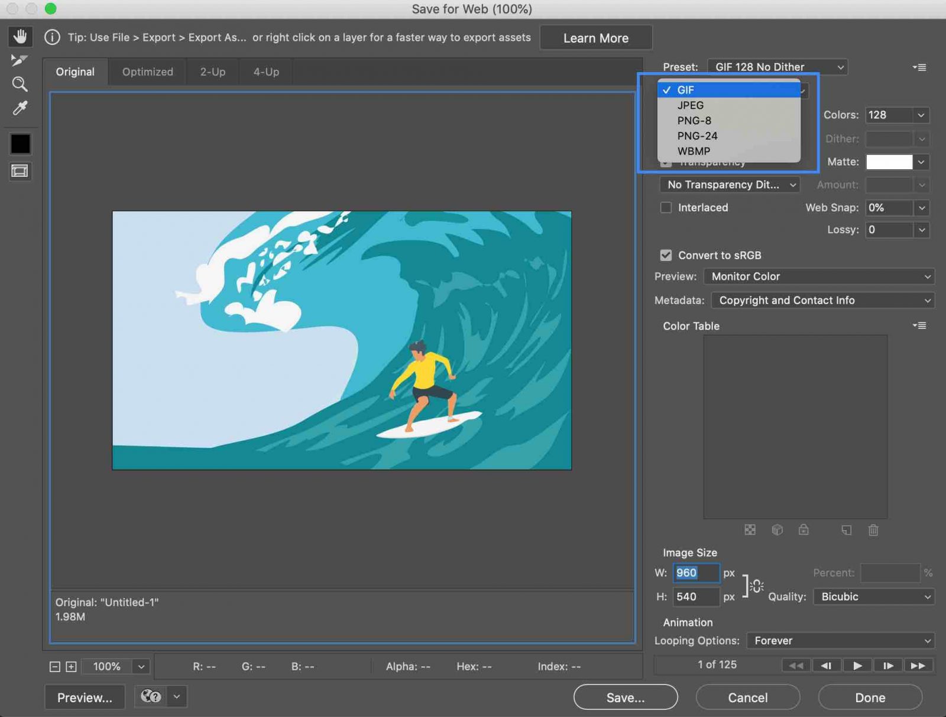Play the animation preview
This screenshot has height=717, width=946.
click(857, 665)
